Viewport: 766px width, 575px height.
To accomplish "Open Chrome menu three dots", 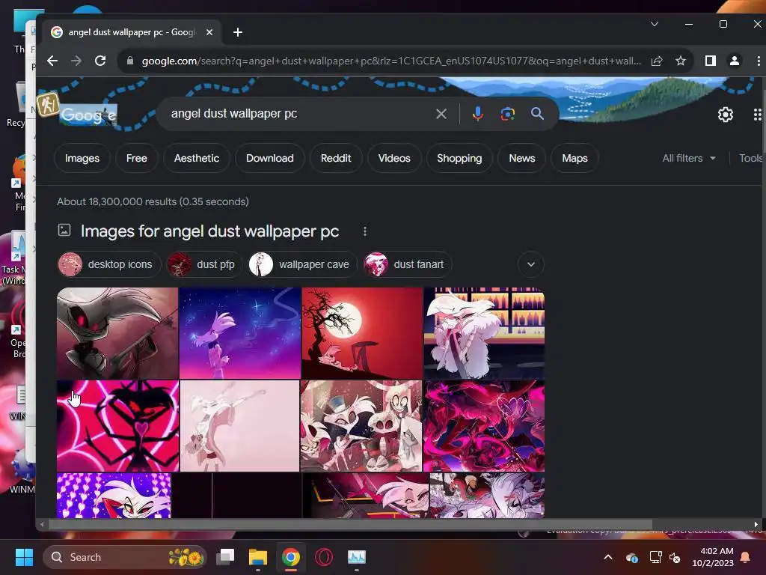I will point(759,61).
